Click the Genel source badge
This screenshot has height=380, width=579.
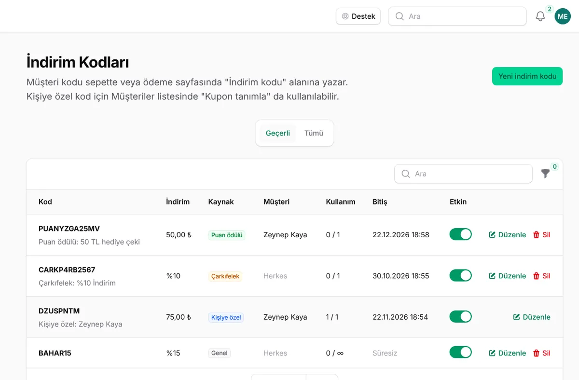click(x=220, y=353)
